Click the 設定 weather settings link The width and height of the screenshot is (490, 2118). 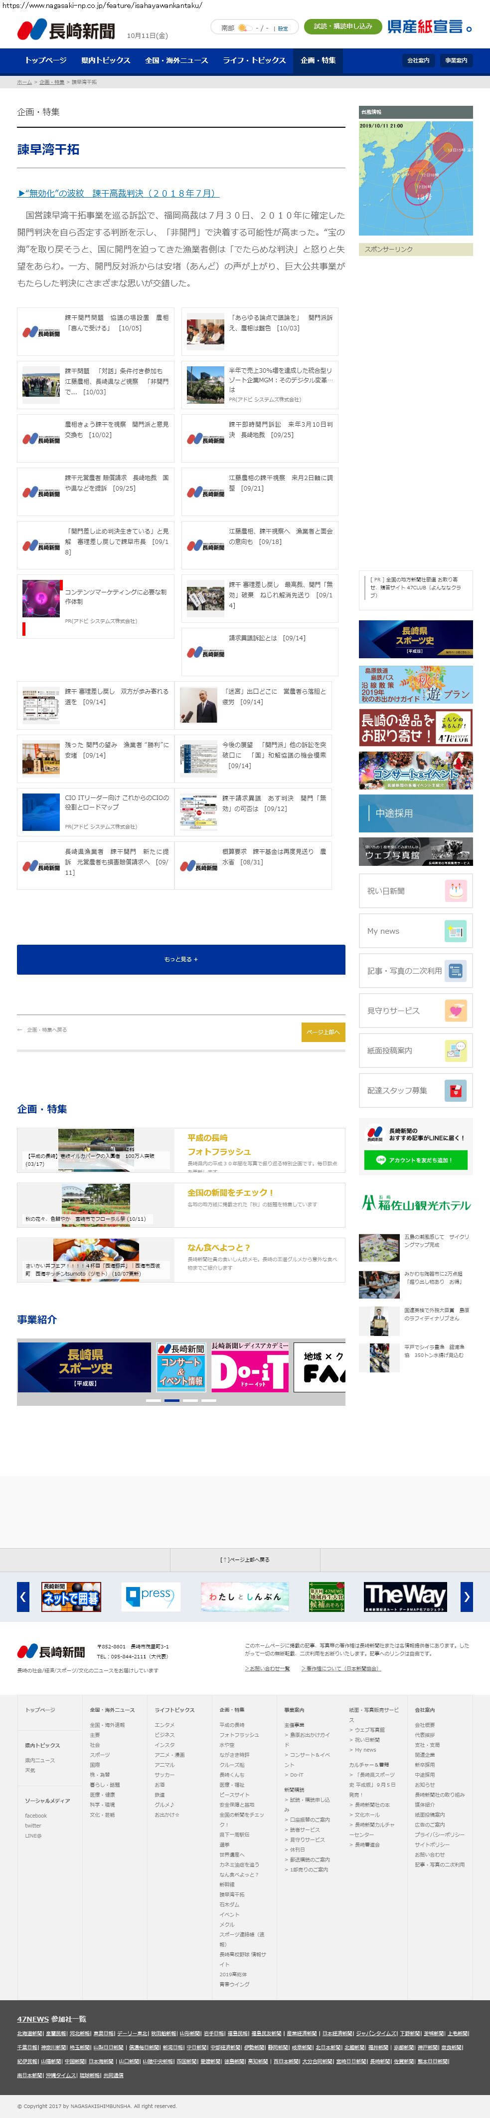[282, 28]
